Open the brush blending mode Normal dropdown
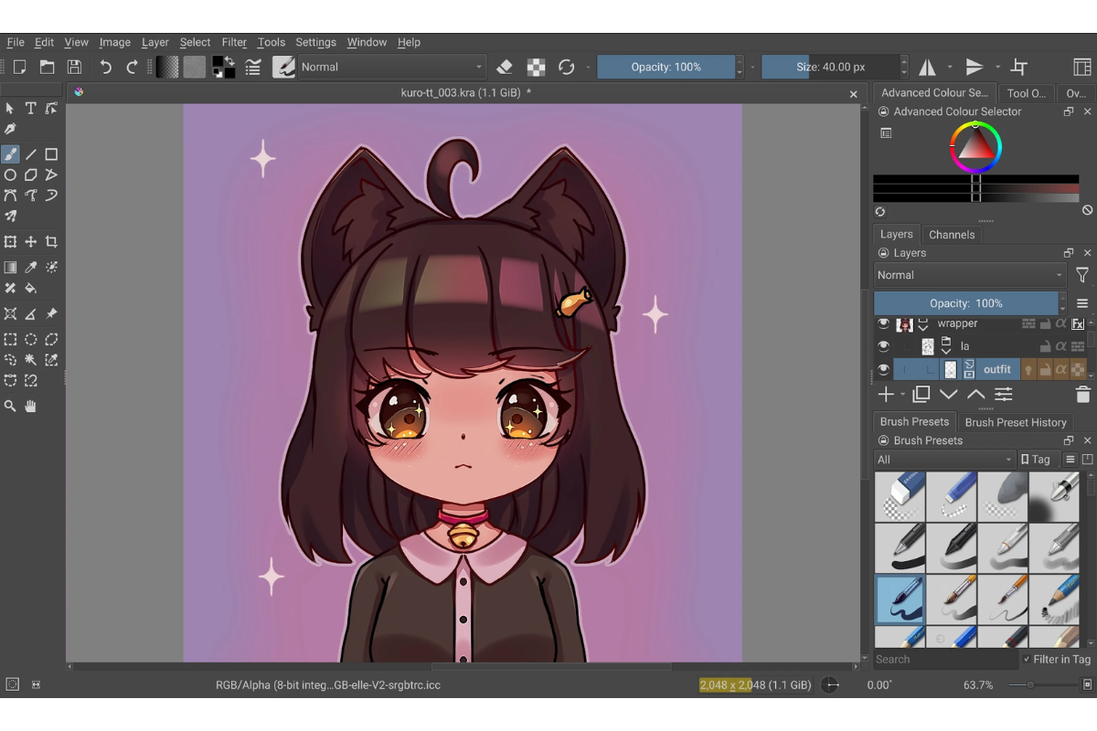1097x731 pixels. 391,67
